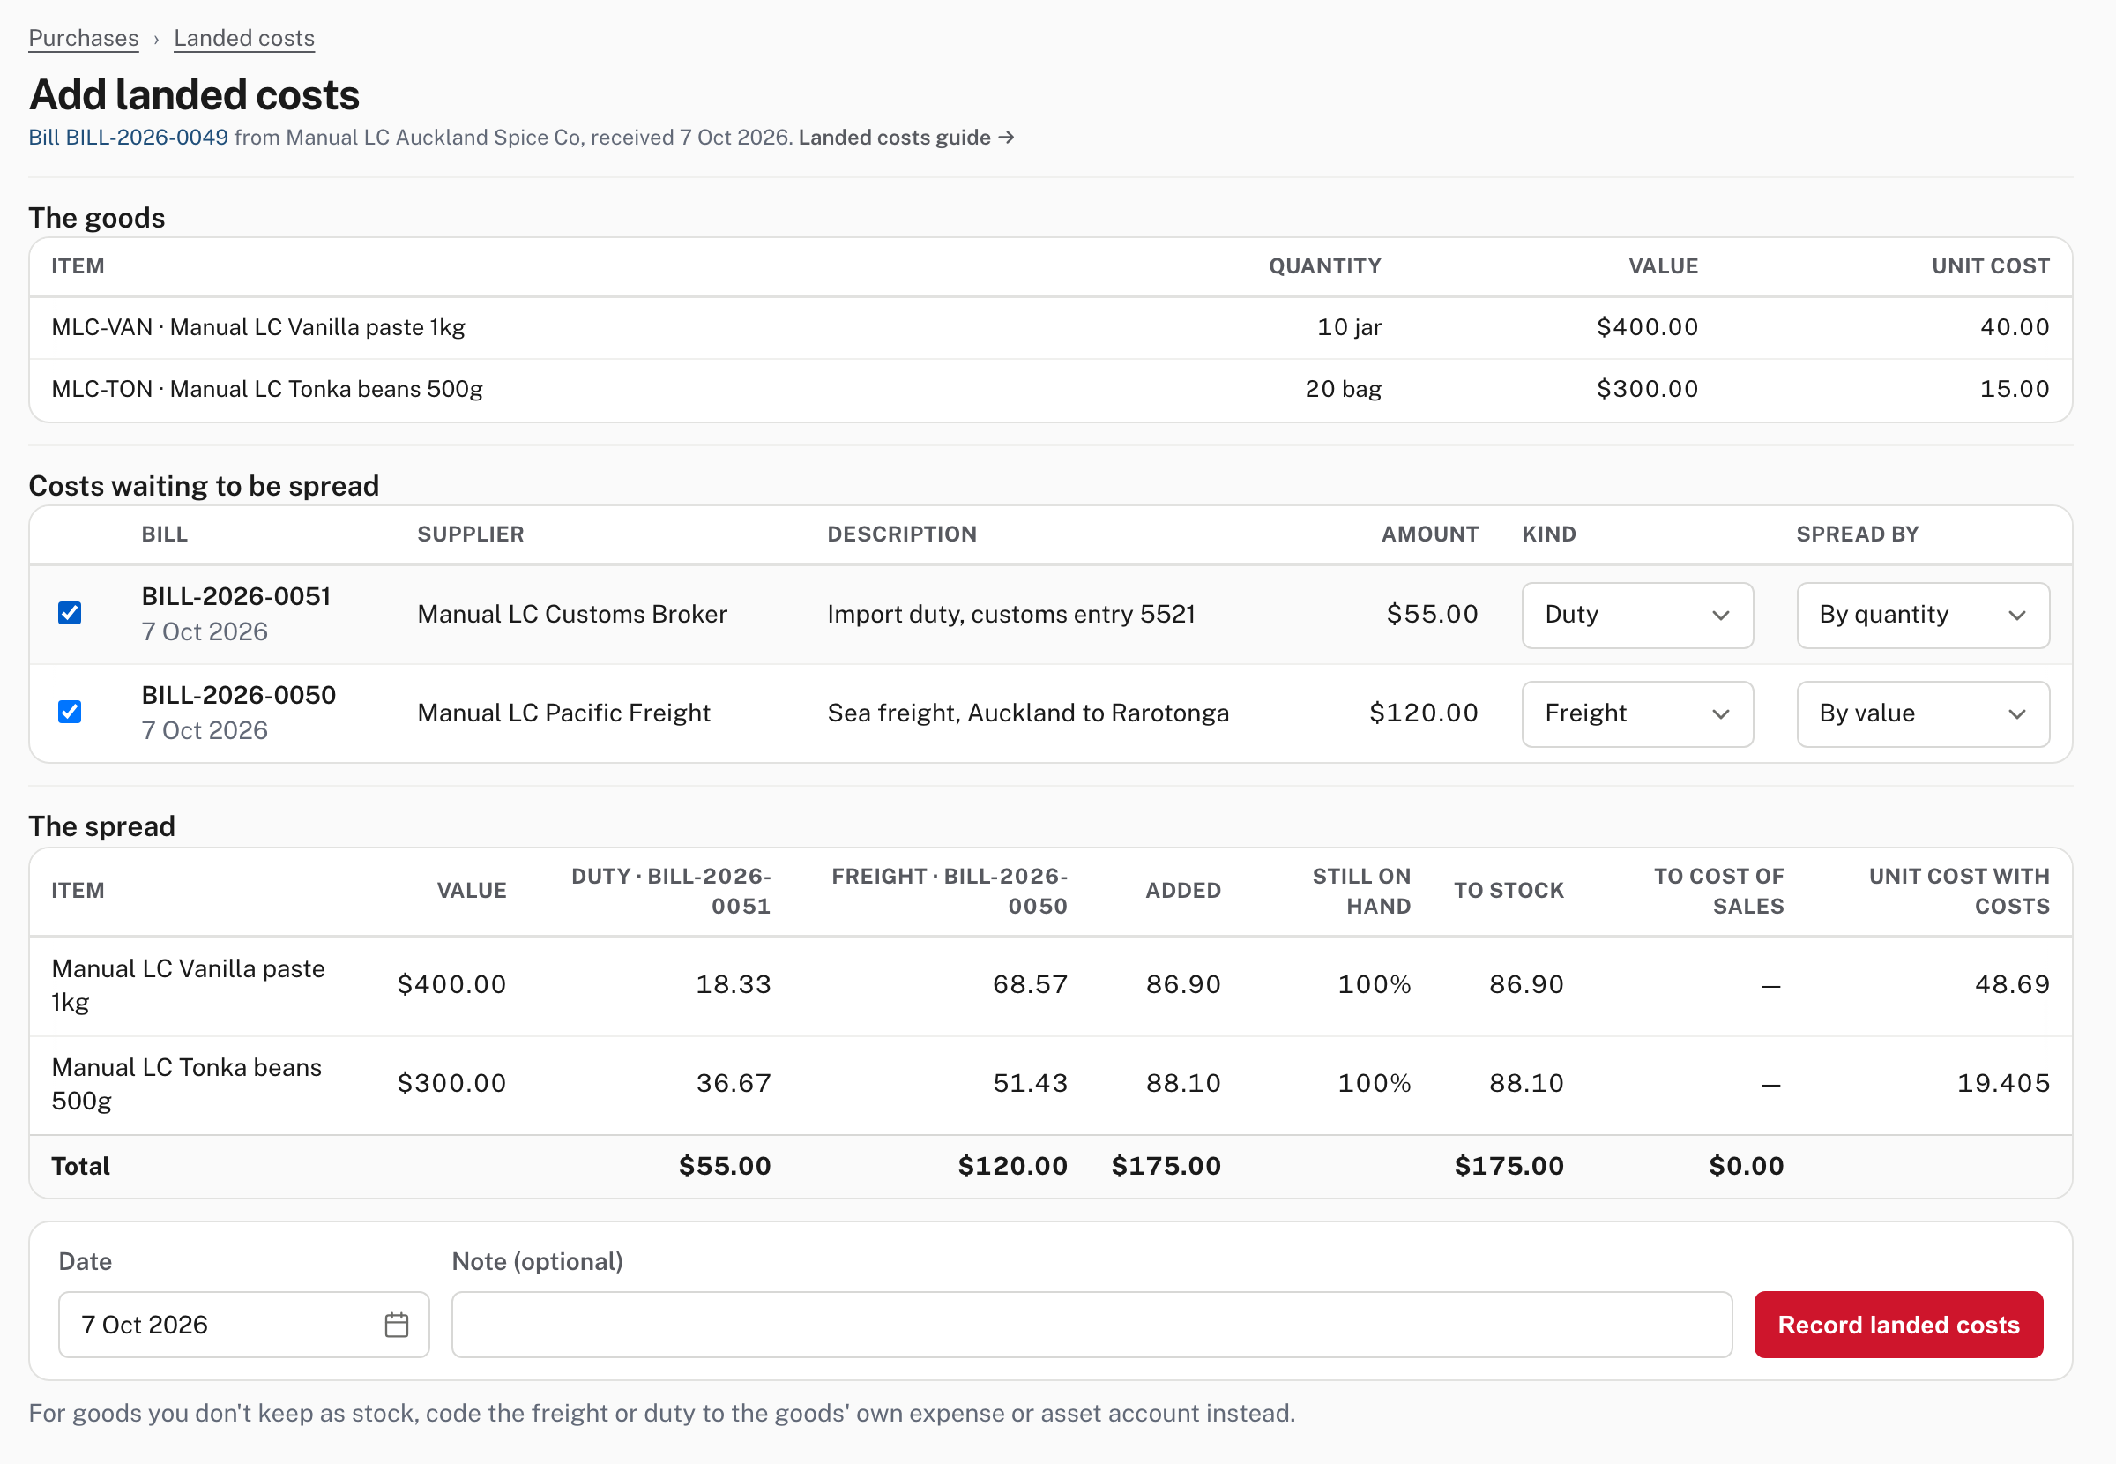Click description Sea freight, Auckland to Rarotonga
The image size is (2116, 1464).
(x=1028, y=713)
